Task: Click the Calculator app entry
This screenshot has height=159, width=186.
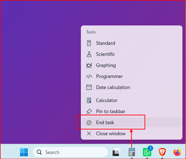Action: click(x=132, y=100)
